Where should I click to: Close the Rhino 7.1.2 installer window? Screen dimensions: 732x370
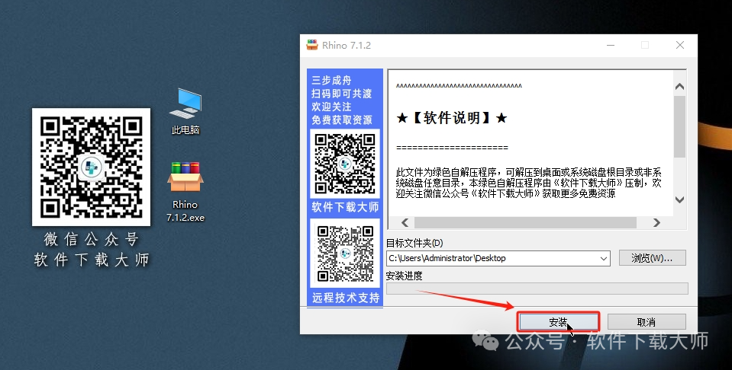click(680, 45)
